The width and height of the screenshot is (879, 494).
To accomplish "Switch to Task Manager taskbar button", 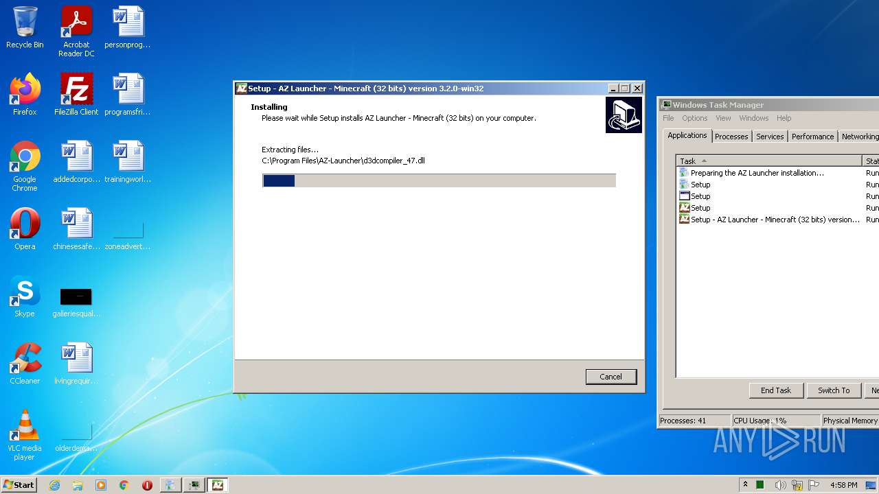I will point(194,485).
